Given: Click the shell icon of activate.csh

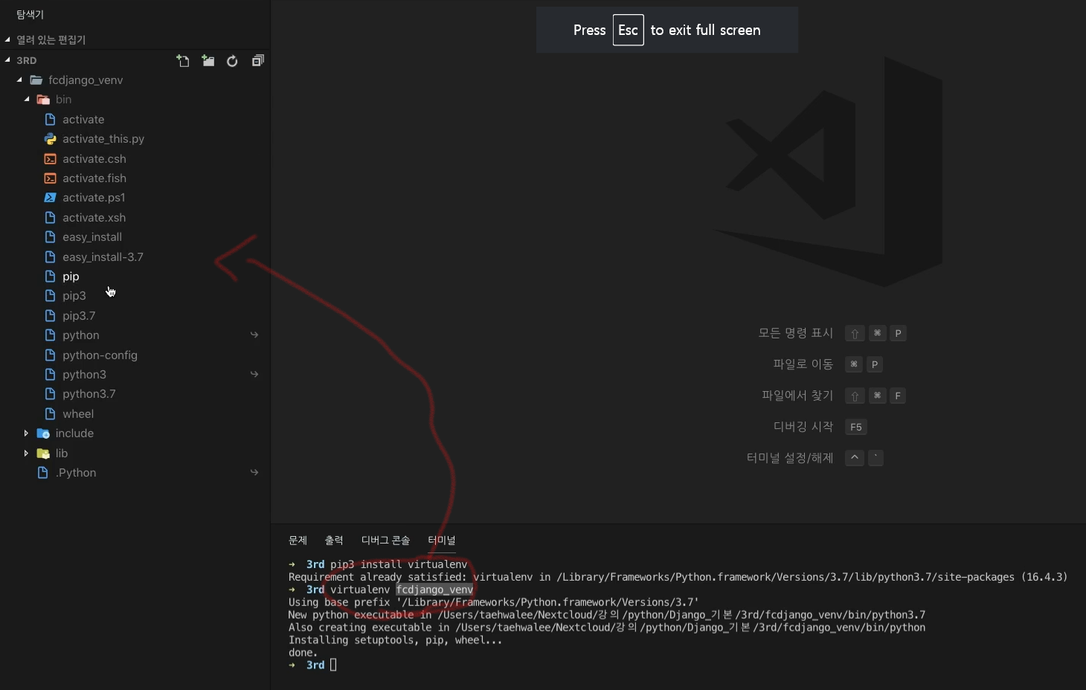Looking at the screenshot, I should [50, 159].
